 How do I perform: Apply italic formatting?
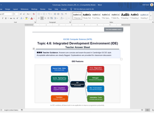(x=2, y=18)
